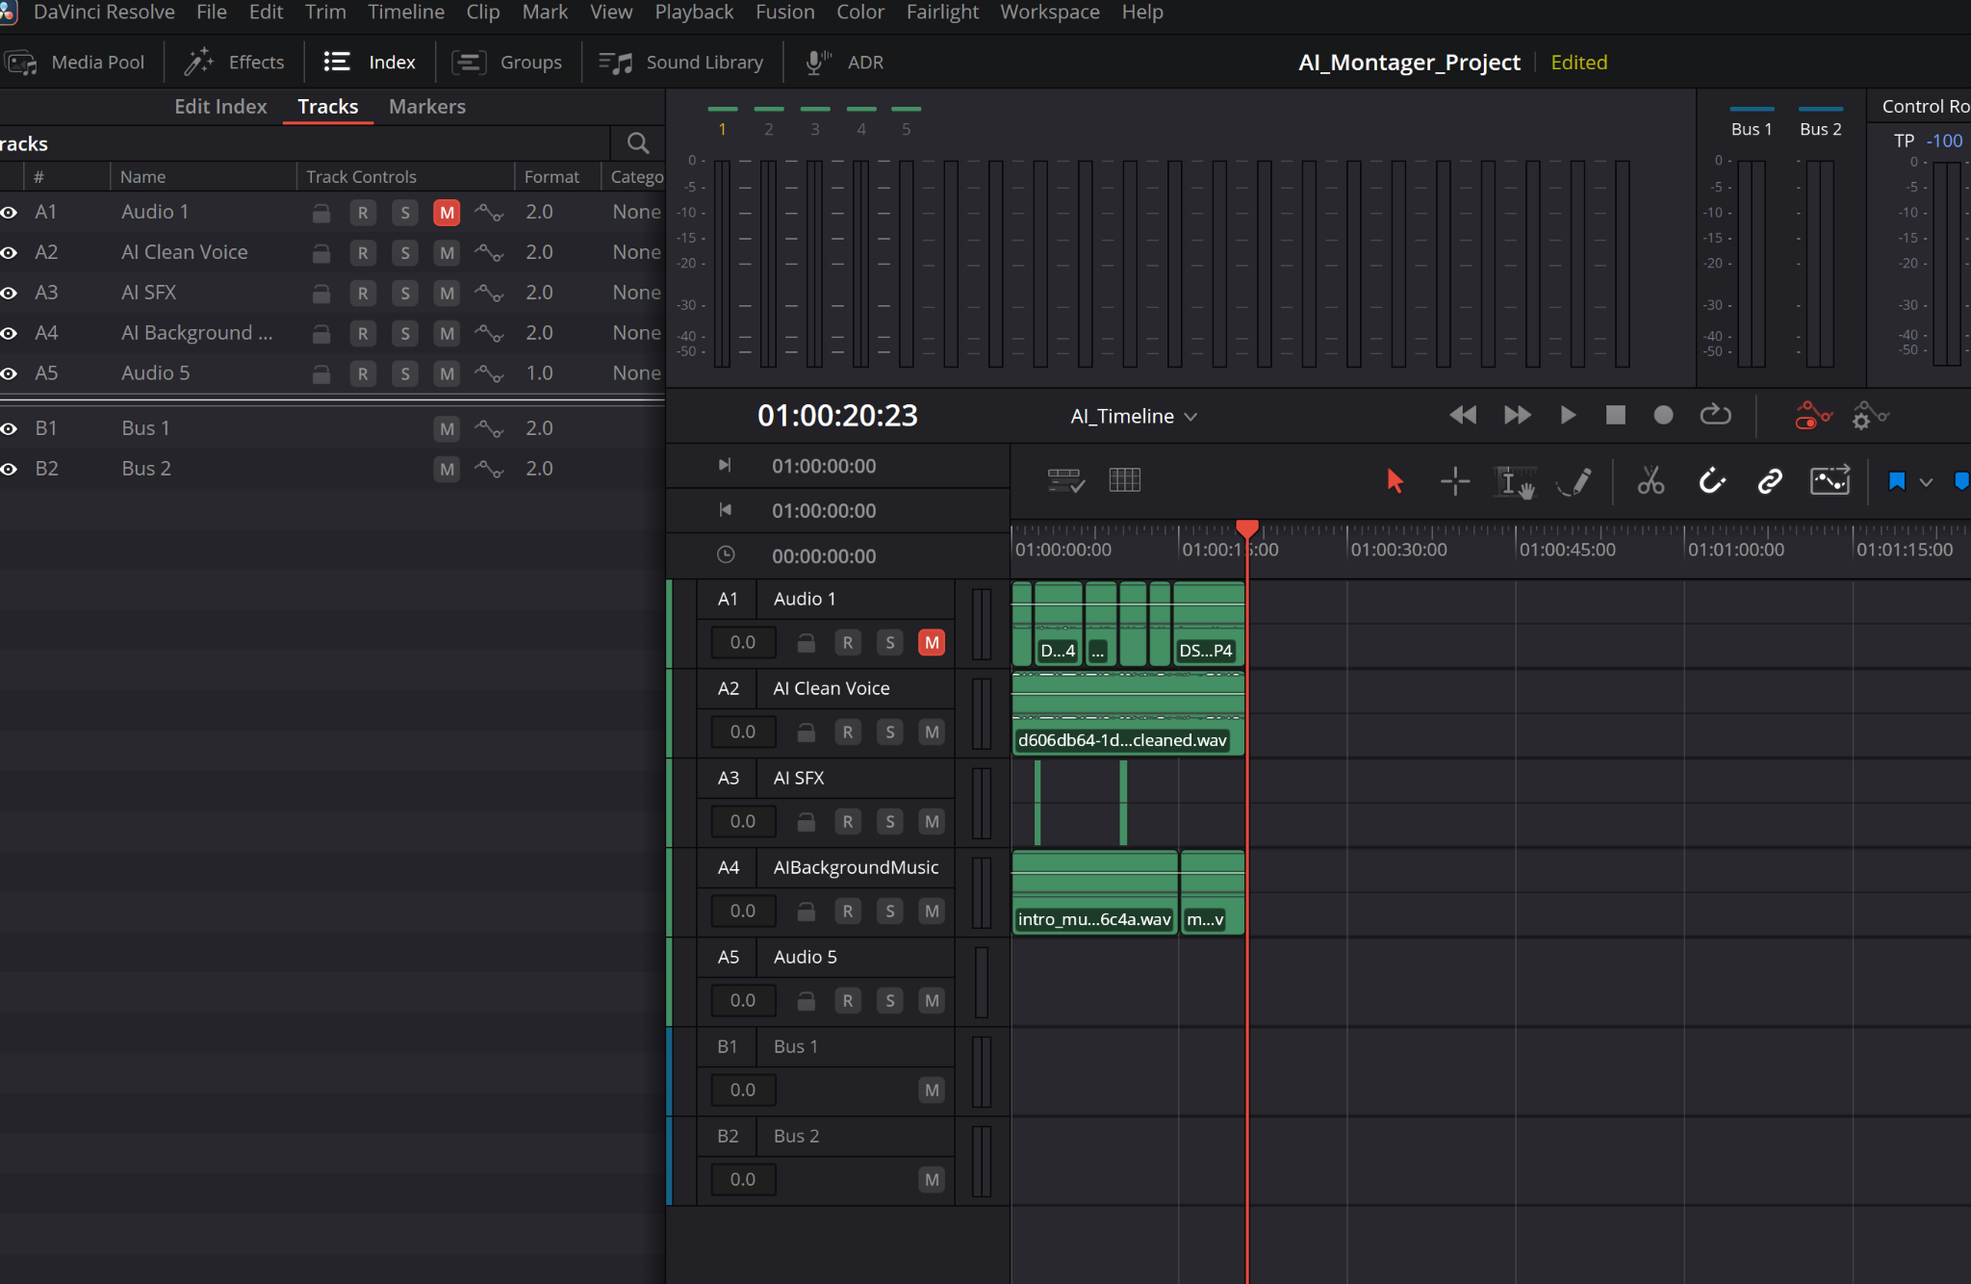Unmute Audio 1 in the Tracks index
Image resolution: width=1971 pixels, height=1284 pixels.
(x=447, y=213)
